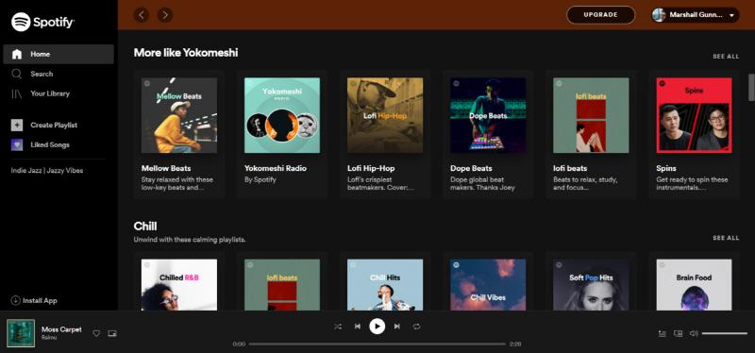Screen dimensions: 755x353
Task: Open the Marshall Gunn account dropdown
Action: [x=696, y=15]
